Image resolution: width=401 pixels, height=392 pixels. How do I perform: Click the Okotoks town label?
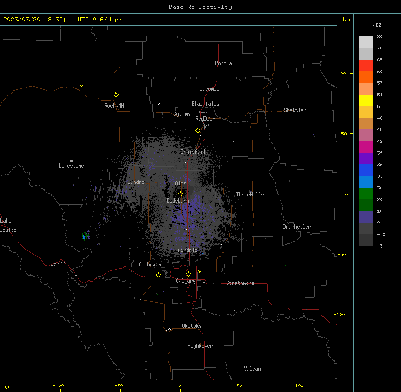click(192, 326)
